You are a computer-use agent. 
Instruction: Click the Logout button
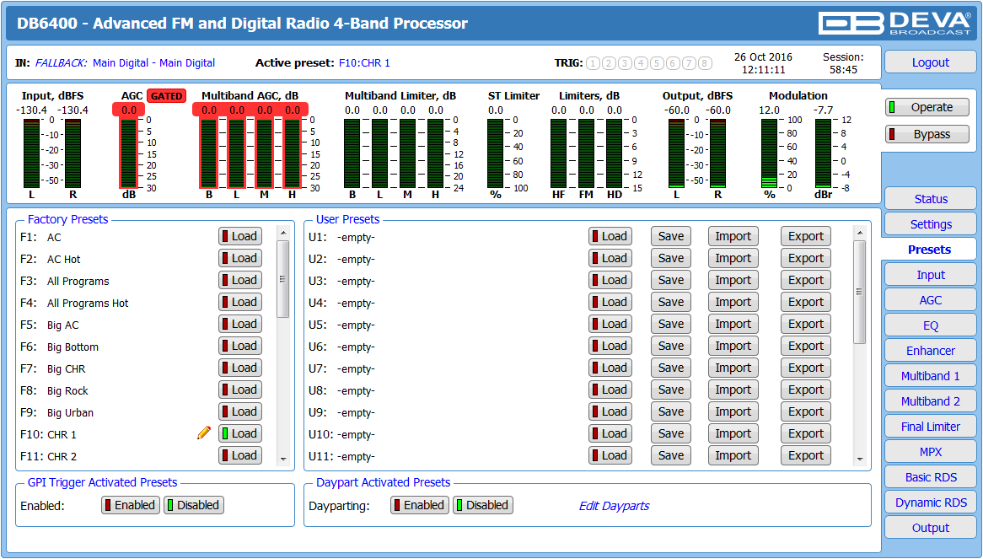tap(931, 62)
